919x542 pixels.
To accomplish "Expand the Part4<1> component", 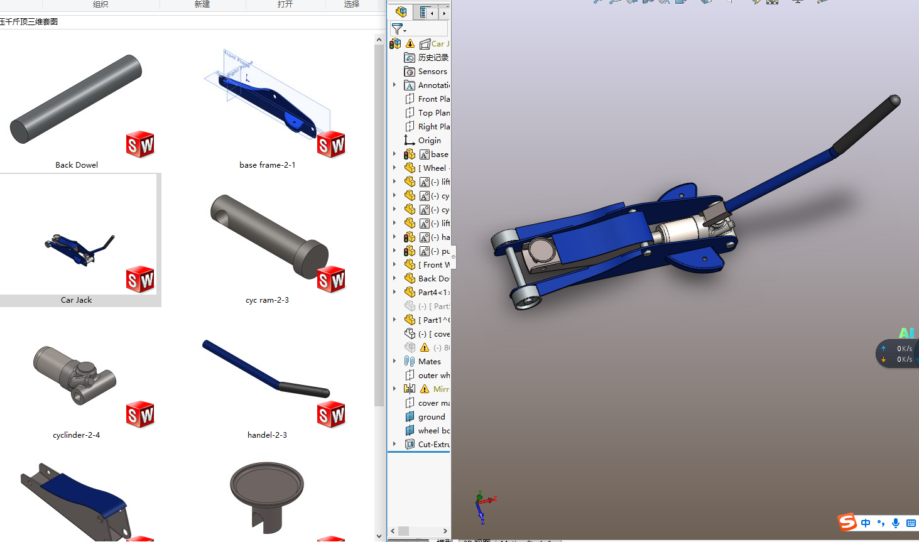I will (x=394, y=292).
